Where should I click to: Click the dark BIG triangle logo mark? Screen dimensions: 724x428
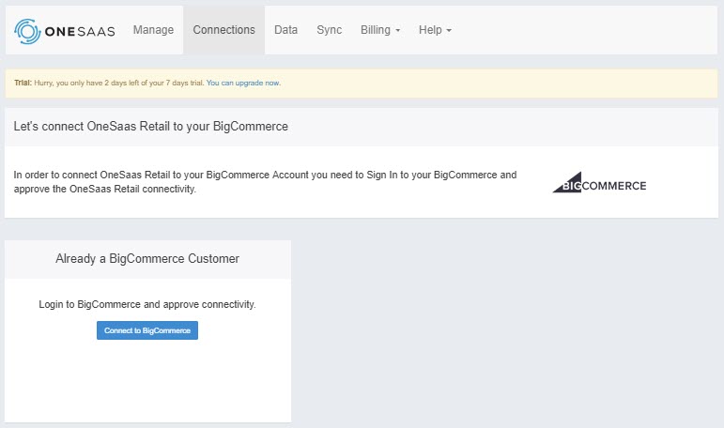tap(567, 182)
